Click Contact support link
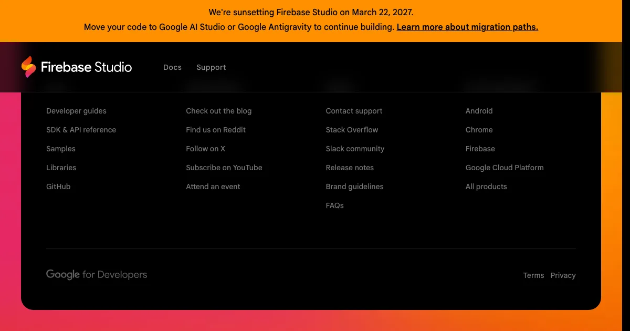630x331 pixels. (x=354, y=111)
